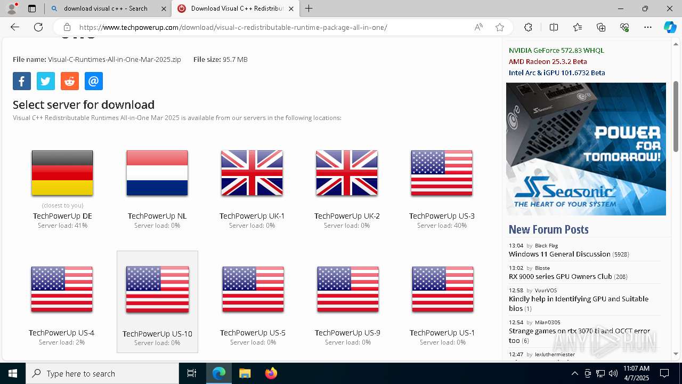Show hidden system tray icons
The image size is (682, 384).
coord(574,373)
